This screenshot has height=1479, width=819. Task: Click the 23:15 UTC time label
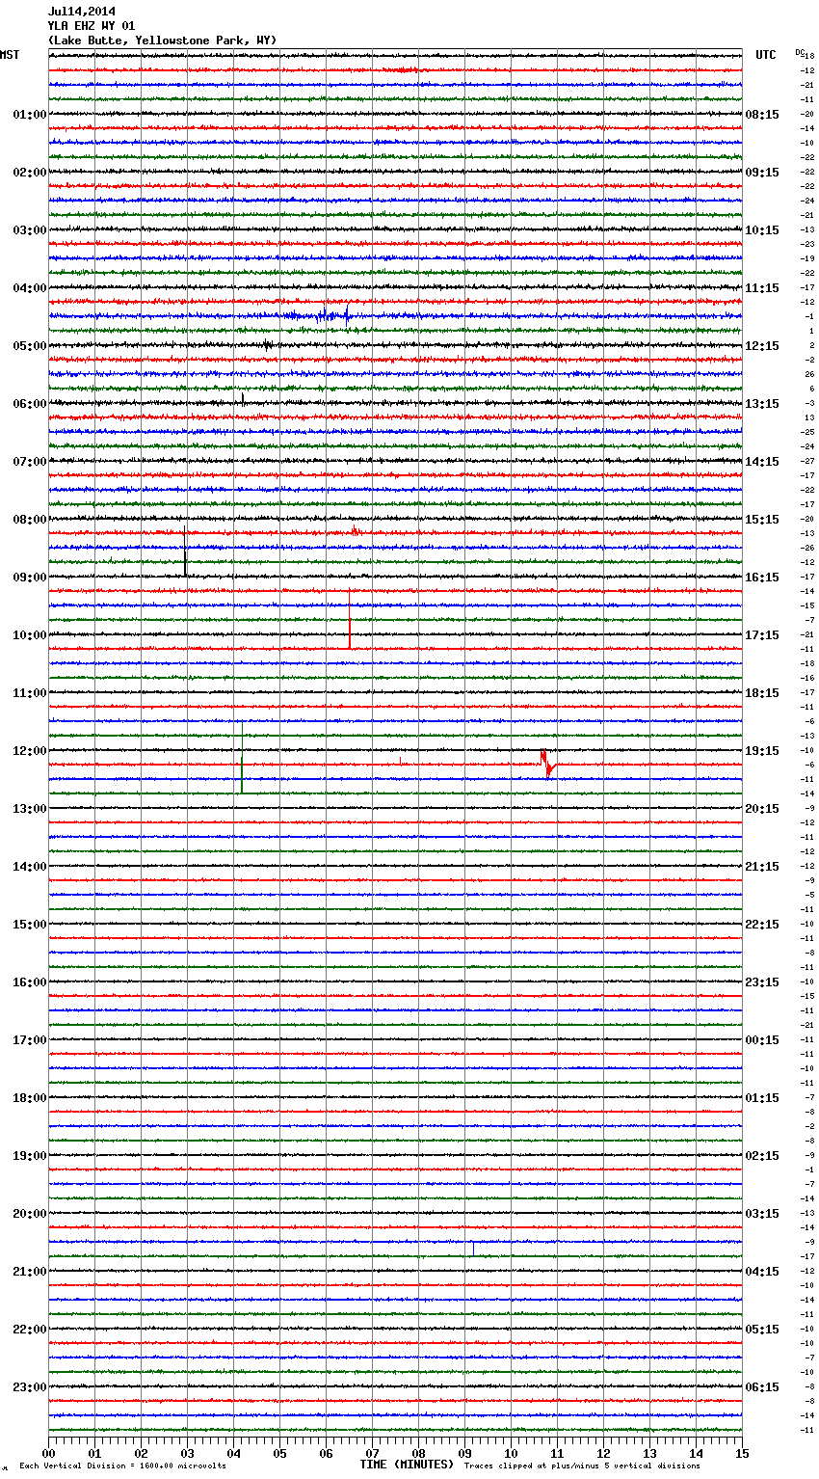(762, 982)
